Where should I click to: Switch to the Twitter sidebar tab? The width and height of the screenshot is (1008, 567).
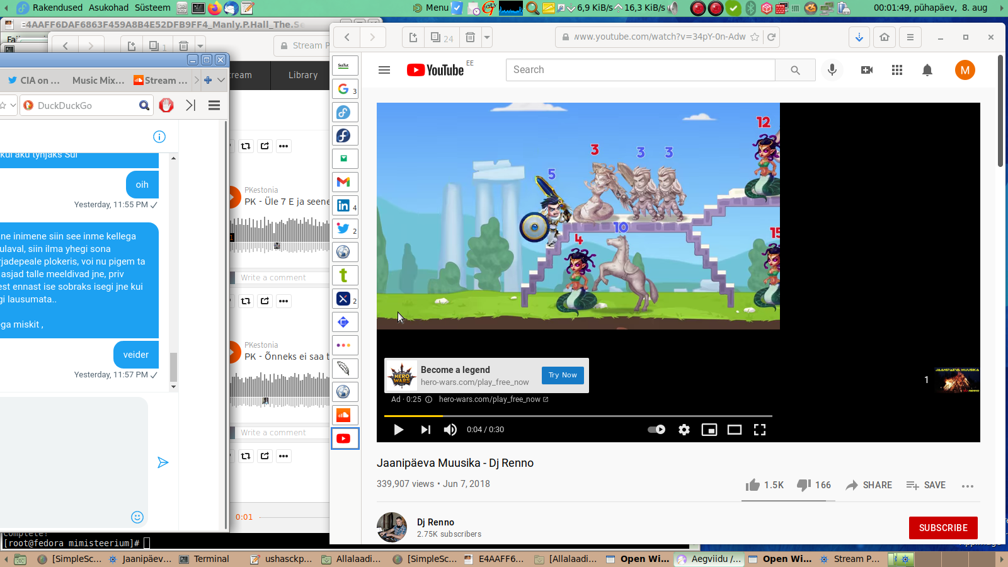point(345,229)
